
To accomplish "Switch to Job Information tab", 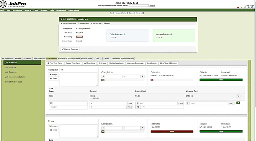I will pyautogui.click(x=7, y=59).
